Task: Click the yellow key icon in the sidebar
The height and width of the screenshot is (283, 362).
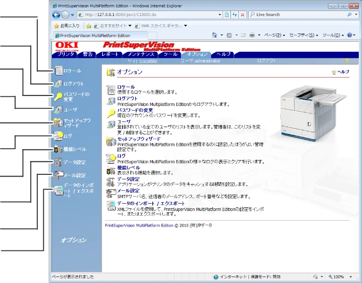Action: coord(58,97)
